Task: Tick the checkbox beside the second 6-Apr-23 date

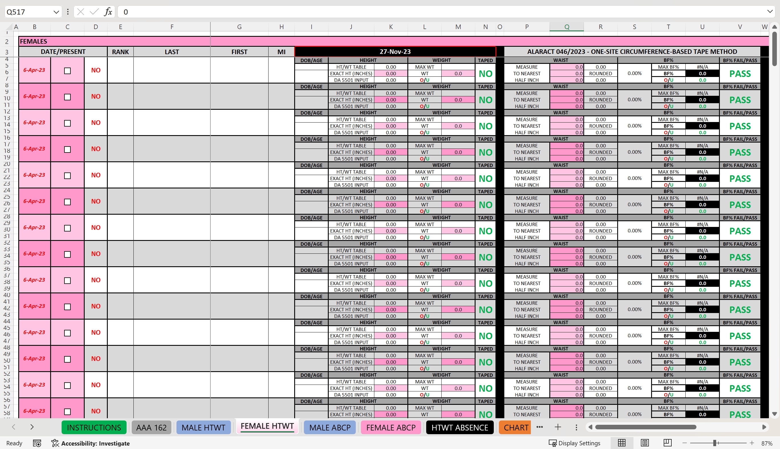Action: [x=67, y=97]
